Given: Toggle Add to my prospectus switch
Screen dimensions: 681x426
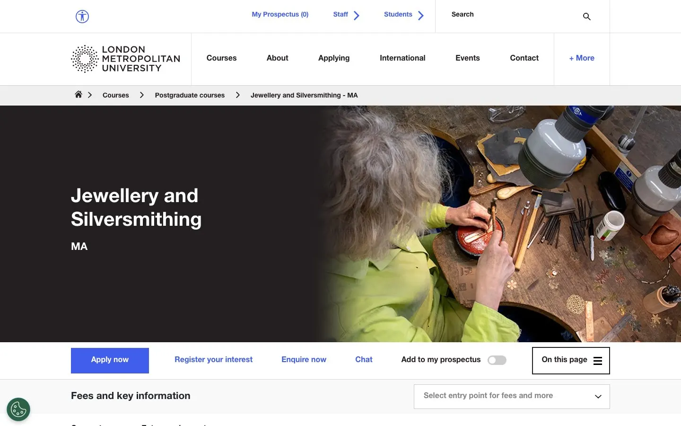Looking at the screenshot, I should tap(497, 360).
